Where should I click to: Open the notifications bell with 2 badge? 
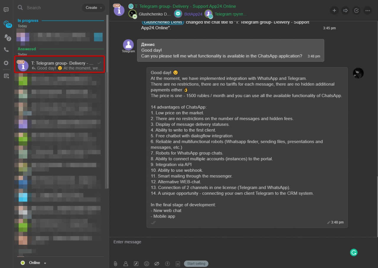click(x=6, y=37)
